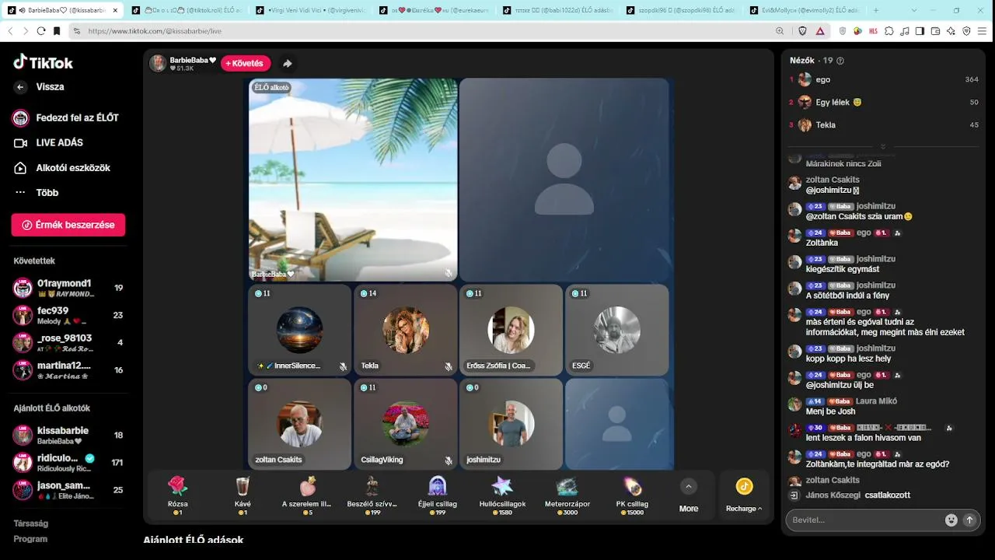Click the Program footer link
This screenshot has width=995, height=560.
coord(30,539)
